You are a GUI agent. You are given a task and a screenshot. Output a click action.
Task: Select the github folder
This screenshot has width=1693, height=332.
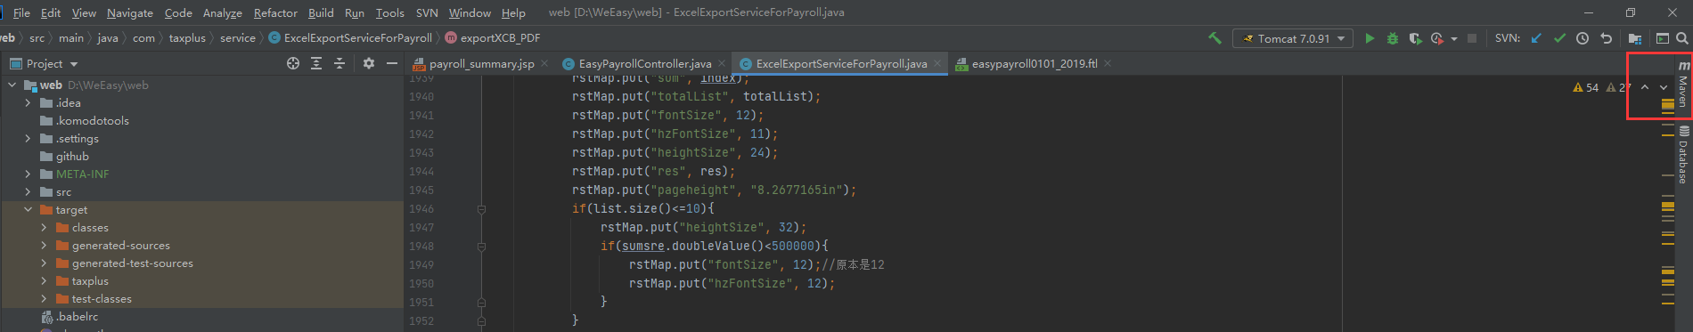72,156
